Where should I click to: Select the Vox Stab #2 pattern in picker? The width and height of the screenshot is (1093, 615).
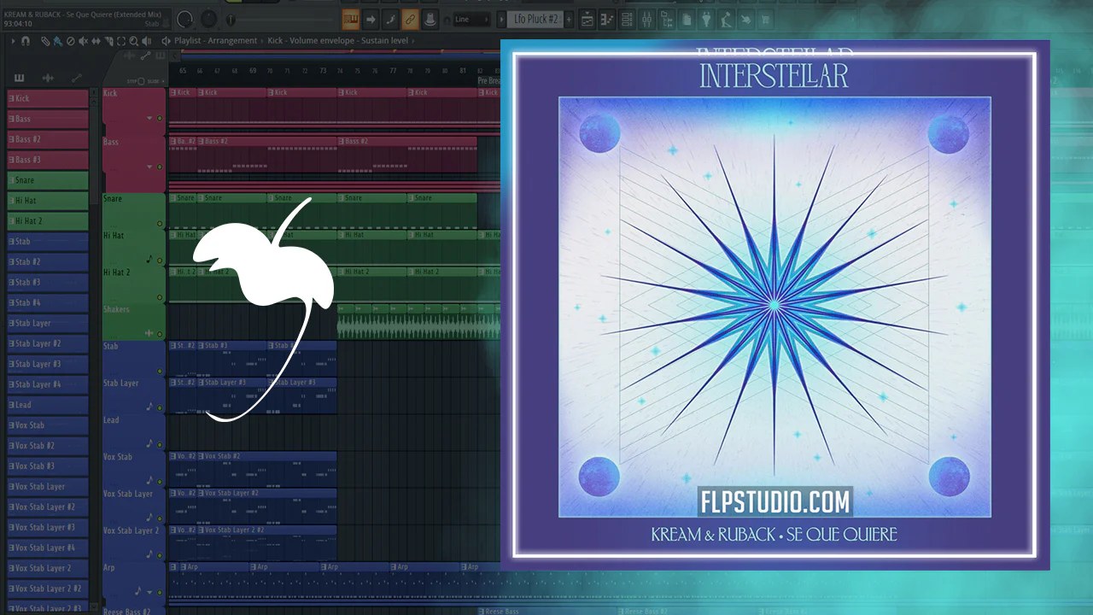(48, 445)
